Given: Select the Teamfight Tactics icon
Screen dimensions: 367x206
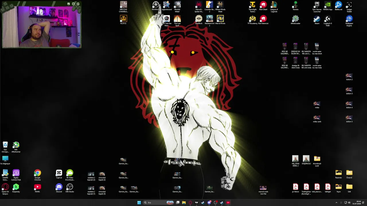Looking at the screenshot, I should click(x=253, y=7).
